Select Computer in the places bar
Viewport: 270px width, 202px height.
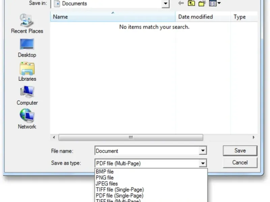(x=27, y=96)
